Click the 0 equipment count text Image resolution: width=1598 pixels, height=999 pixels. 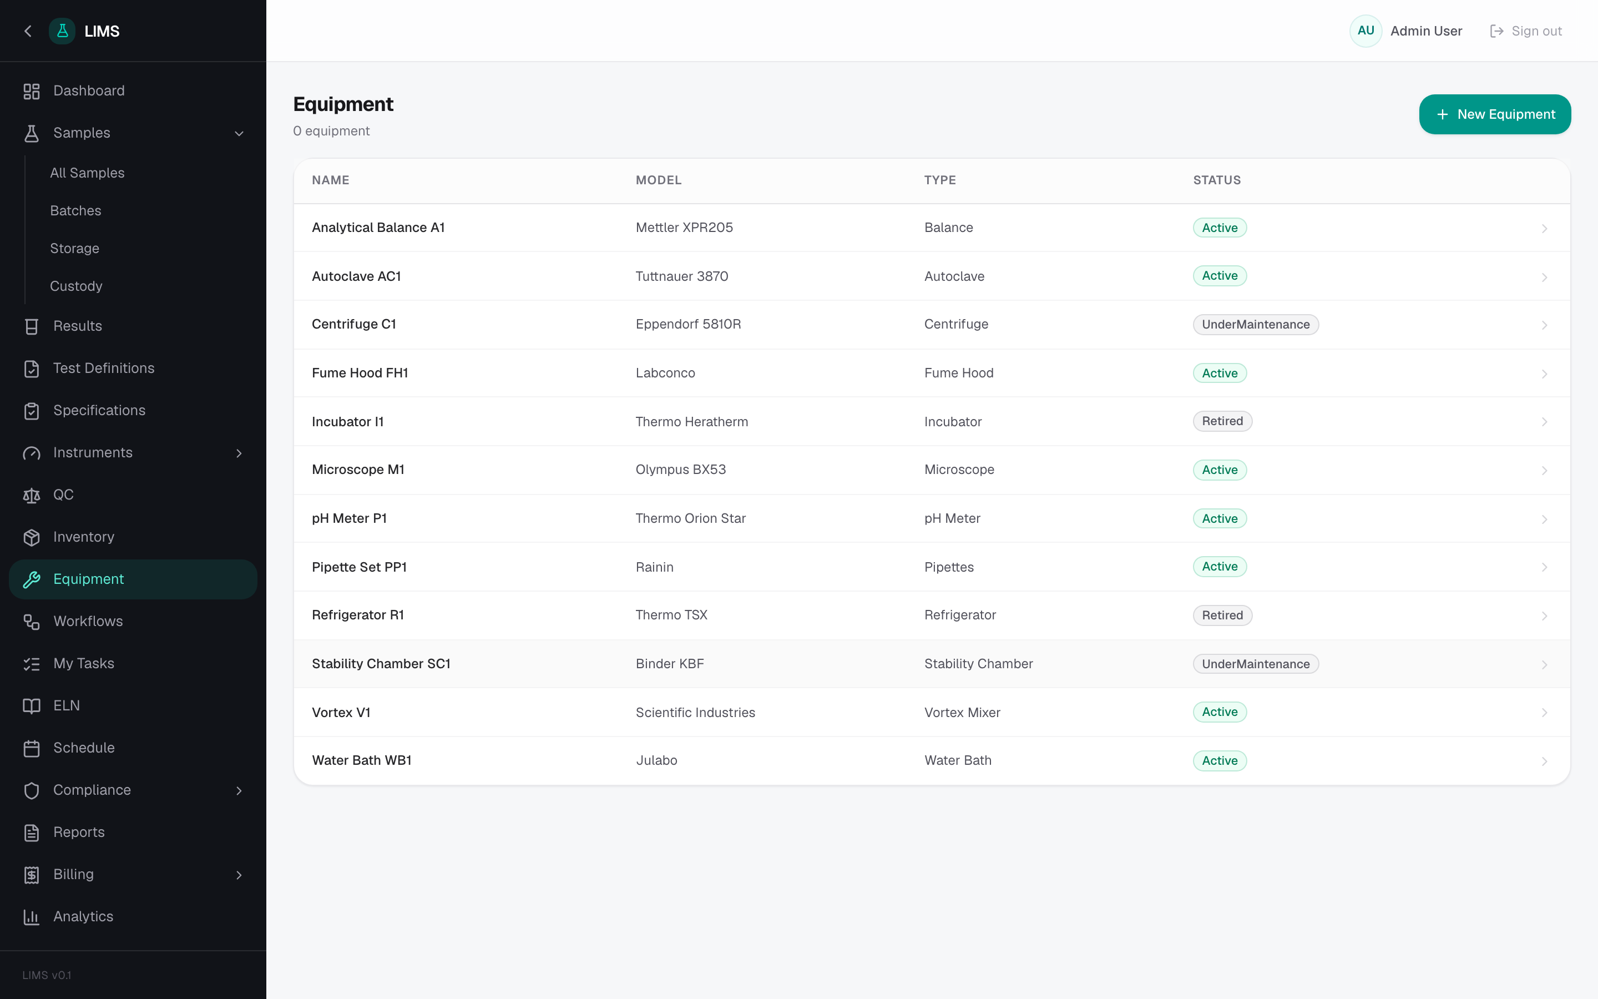click(331, 131)
